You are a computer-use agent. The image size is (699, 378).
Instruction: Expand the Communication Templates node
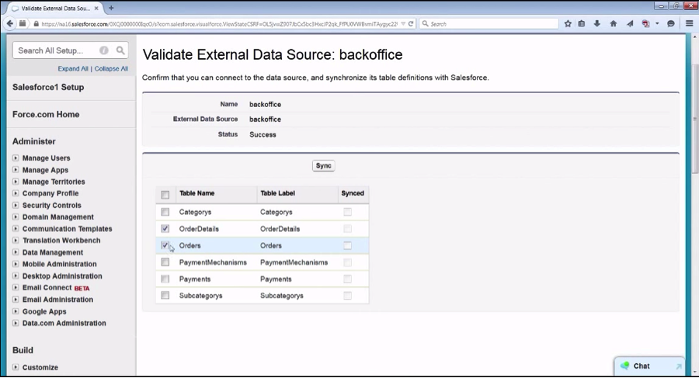[x=16, y=229]
